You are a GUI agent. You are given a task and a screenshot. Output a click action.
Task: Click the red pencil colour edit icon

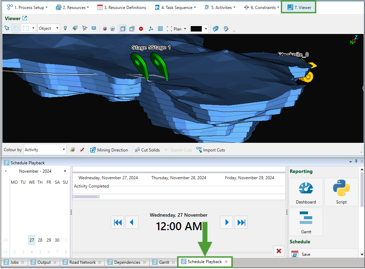[82, 150]
